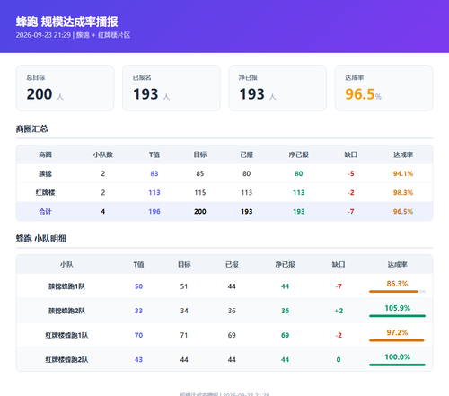Click the title 蜂跑 规模达成率播报
Image resolution: width=449 pixels, height=396 pixels.
pyautogui.click(x=66, y=22)
